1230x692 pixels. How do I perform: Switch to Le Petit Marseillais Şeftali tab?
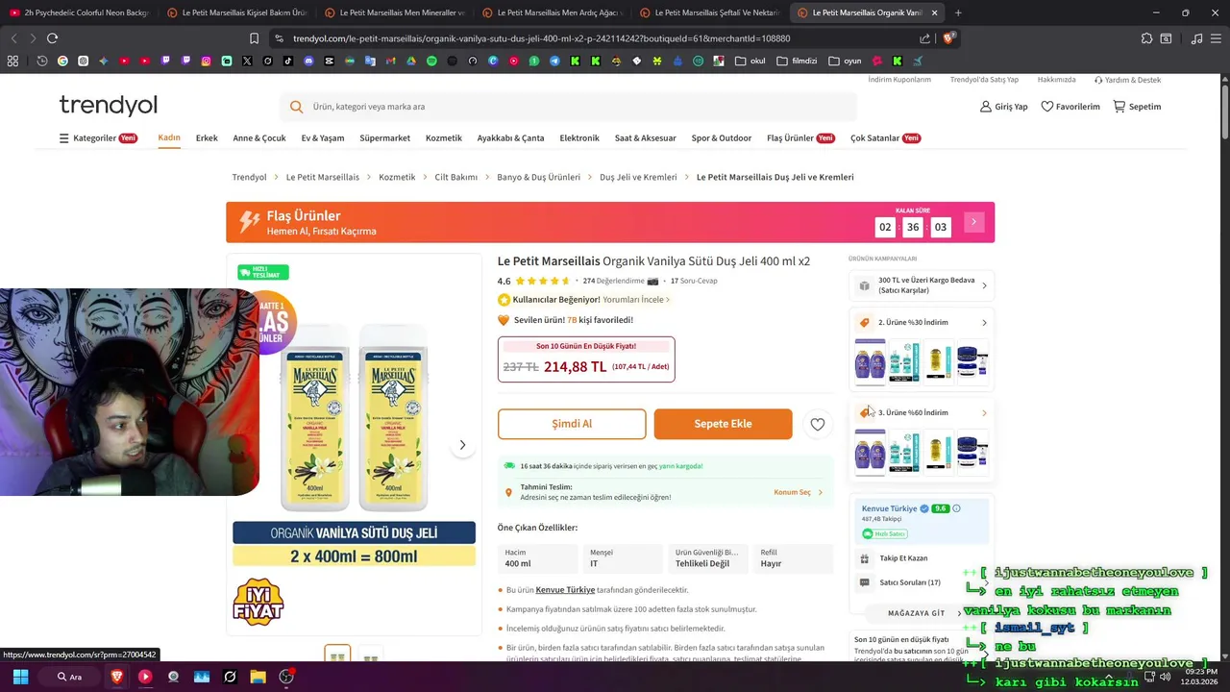click(x=709, y=12)
